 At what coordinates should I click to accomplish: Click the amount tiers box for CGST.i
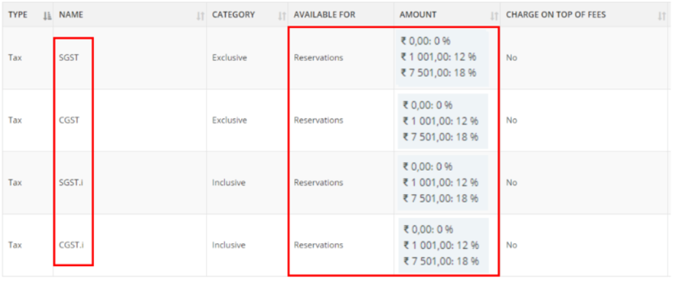click(443, 245)
